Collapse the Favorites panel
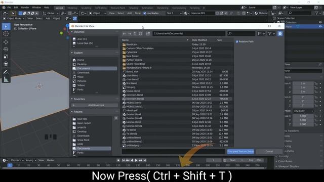This screenshot has width=324, height=182. click(72, 99)
